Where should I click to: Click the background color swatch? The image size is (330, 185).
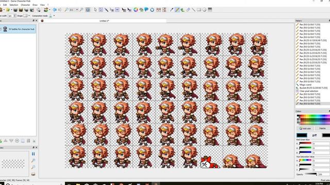(326, 135)
